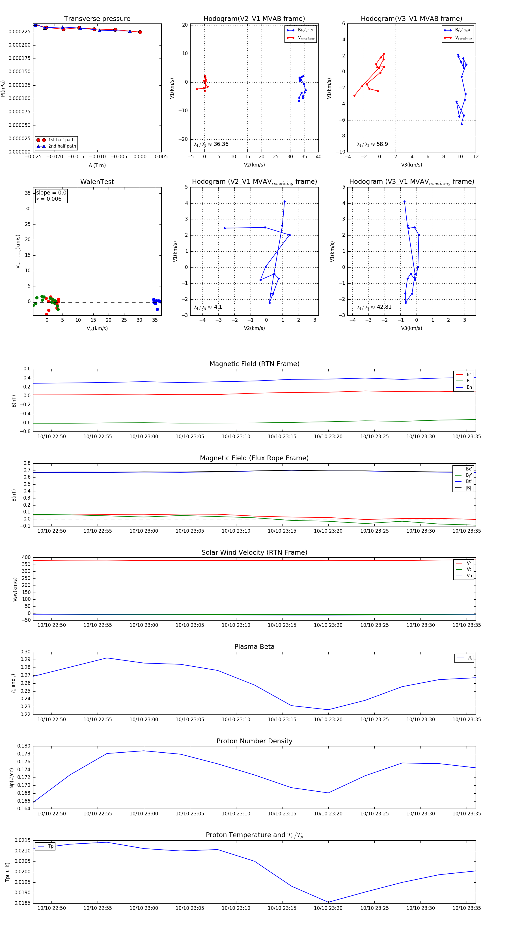Click 'Solar Wind Velocity (RTN Frame)' title
Screen dimensions: 509x933
click(254, 552)
